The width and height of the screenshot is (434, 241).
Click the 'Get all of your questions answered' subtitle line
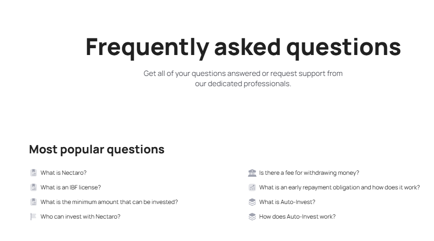click(x=243, y=74)
